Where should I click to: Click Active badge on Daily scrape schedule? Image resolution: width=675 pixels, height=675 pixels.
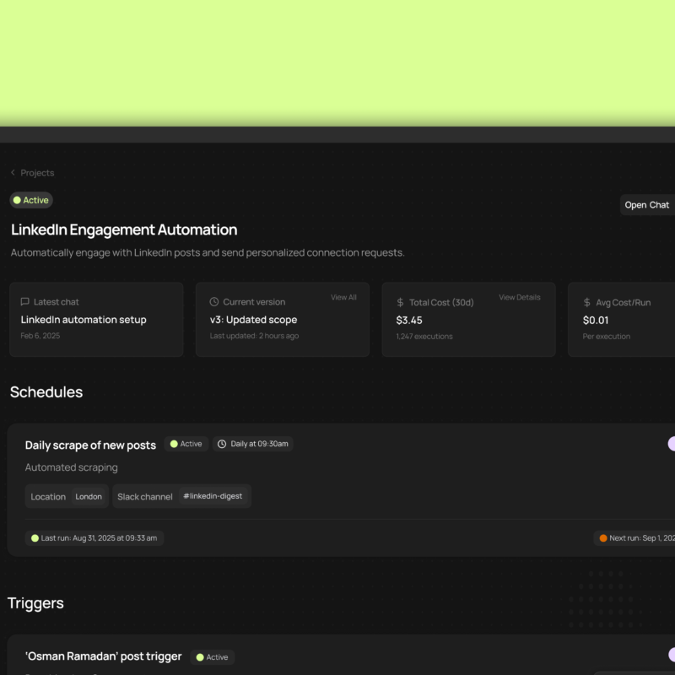(x=186, y=444)
